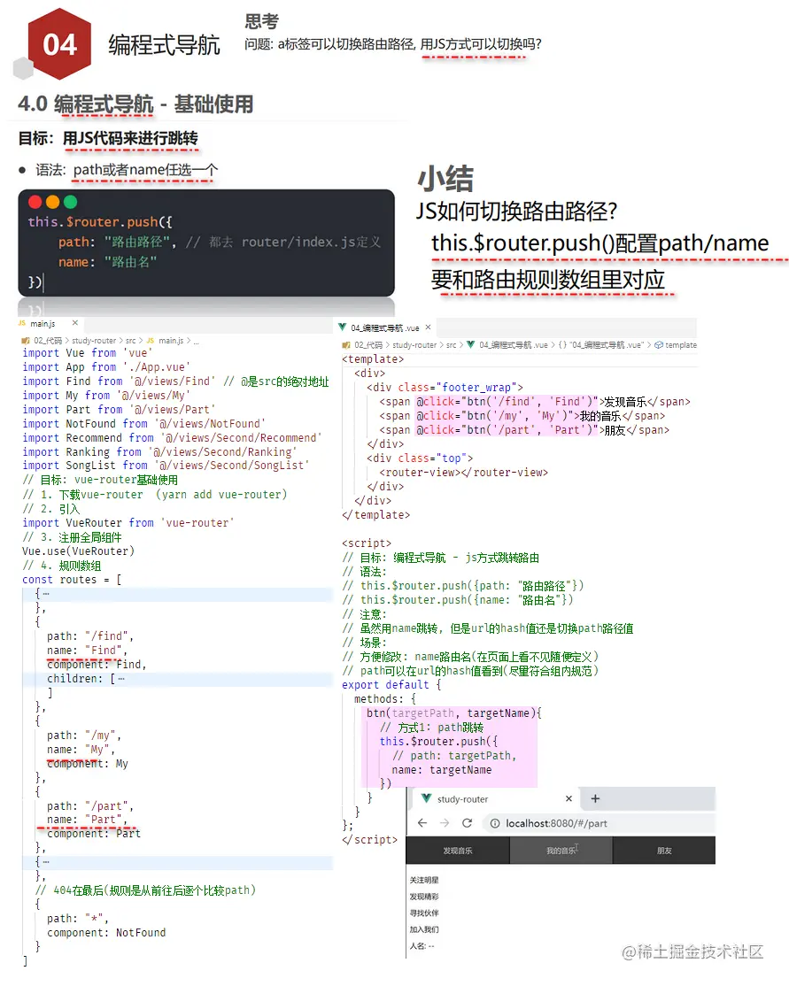Expand the first folded route object under const routes
The width and height of the screenshot is (789, 986).
[x=46, y=593]
